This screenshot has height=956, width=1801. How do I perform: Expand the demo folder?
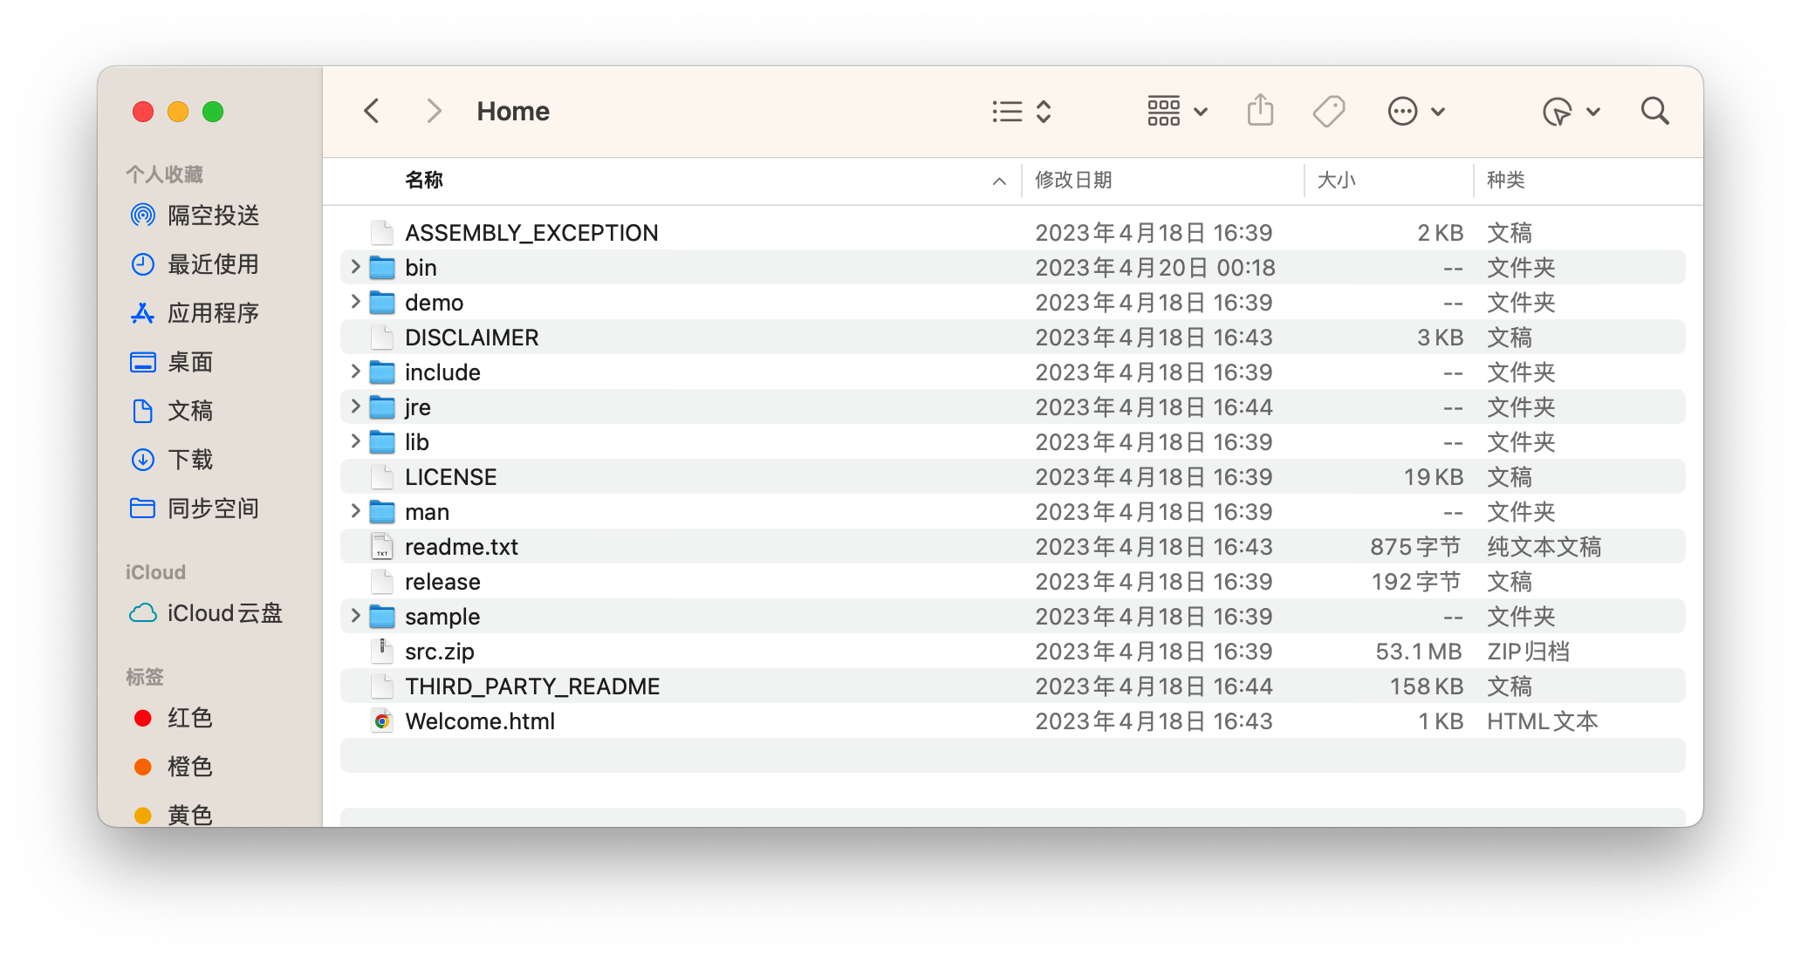click(355, 302)
